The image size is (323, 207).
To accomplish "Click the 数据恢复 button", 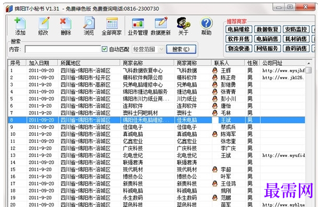I will tap(267, 29).
